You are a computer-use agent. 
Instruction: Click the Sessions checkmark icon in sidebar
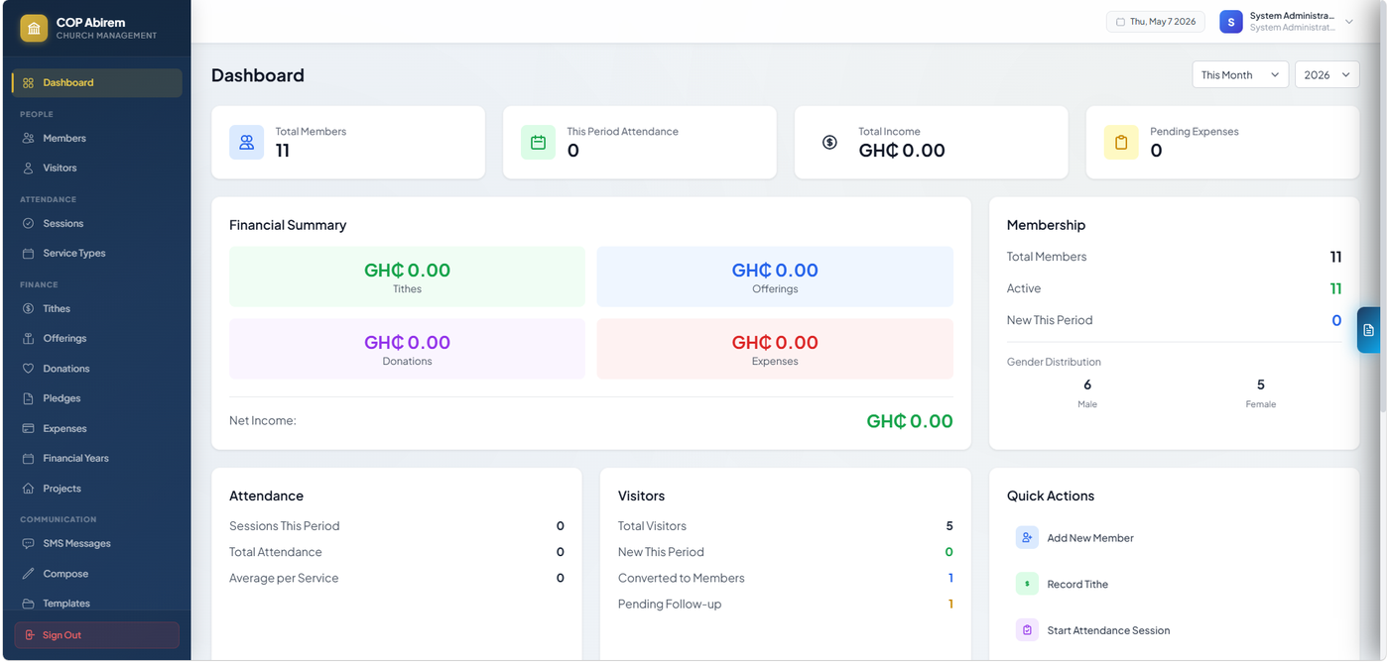[x=28, y=224]
